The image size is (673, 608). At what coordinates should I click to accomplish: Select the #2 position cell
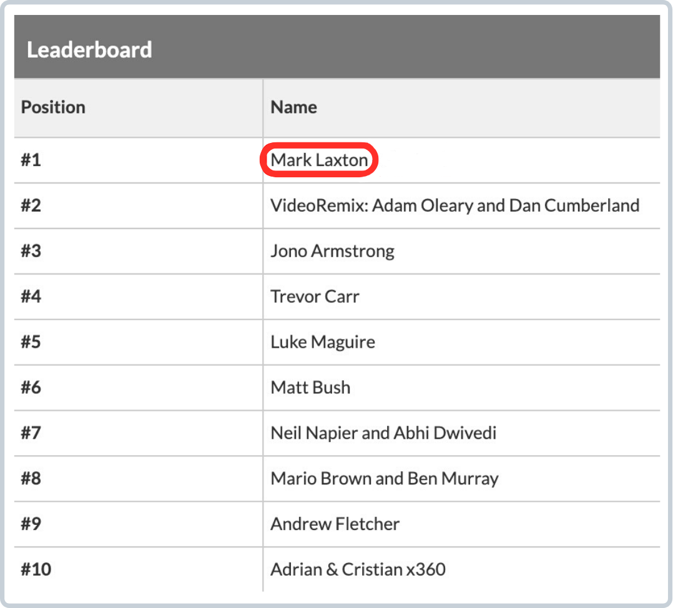(31, 205)
